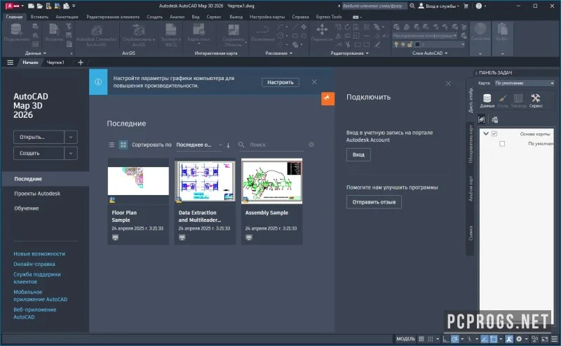This screenshot has width=561, height=346.
Task: Switch to the Чертеж1 drawing tab
Action: [x=55, y=62]
